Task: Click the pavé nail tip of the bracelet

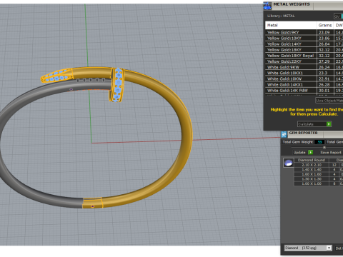Action: coord(56,76)
